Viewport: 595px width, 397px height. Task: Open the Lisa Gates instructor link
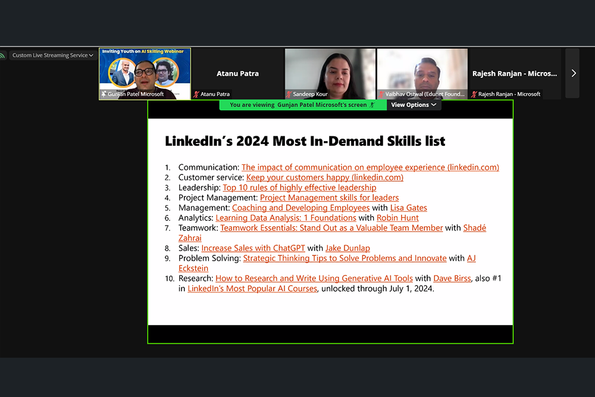tap(409, 208)
